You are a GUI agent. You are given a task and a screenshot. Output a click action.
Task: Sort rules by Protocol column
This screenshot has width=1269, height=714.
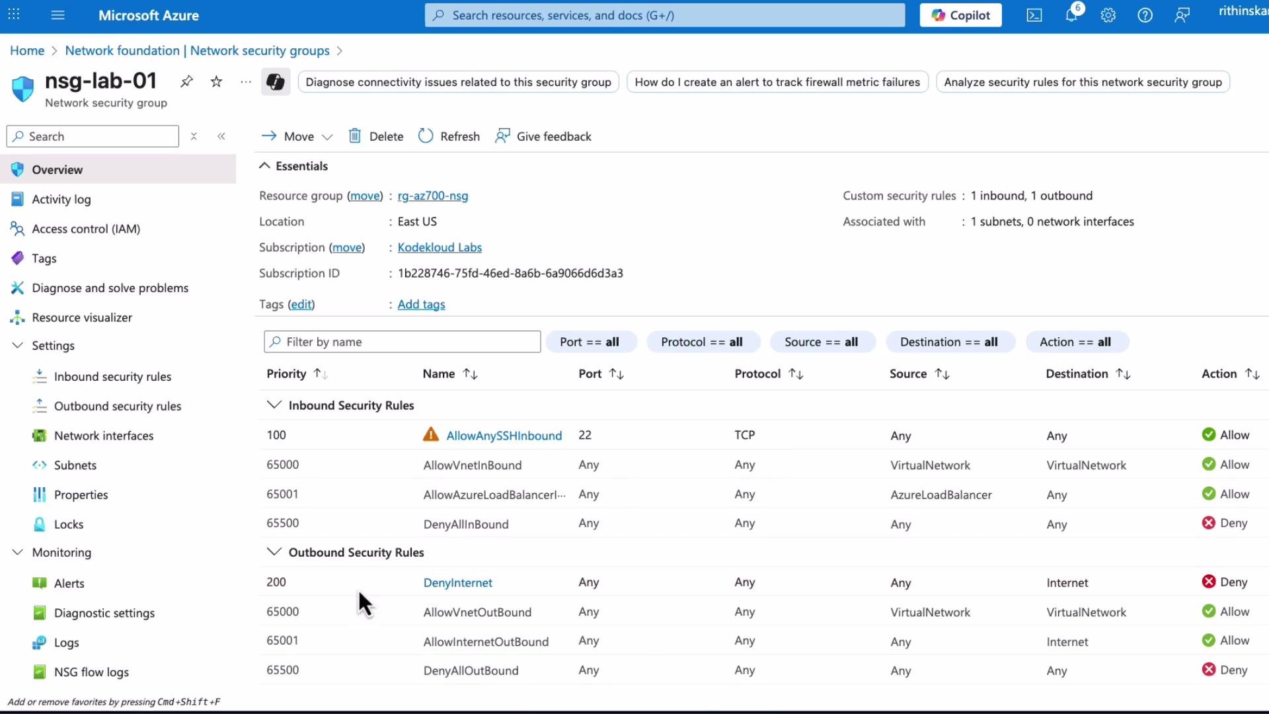769,374
